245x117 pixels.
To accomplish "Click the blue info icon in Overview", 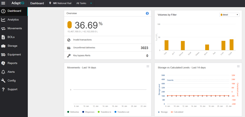I will tap(147, 13).
